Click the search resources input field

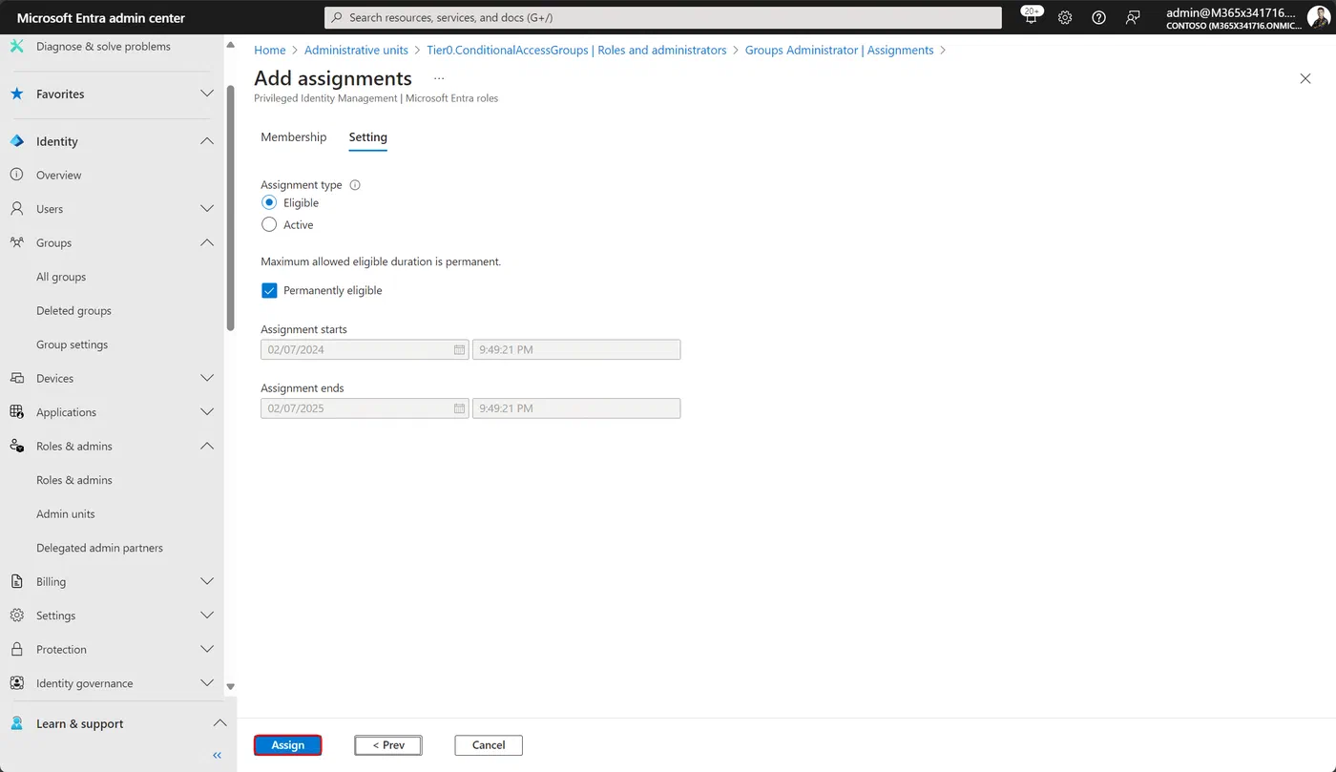point(663,17)
